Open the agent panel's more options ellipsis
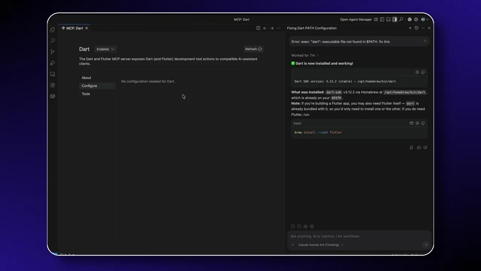Screen dimensions: 481x271 pyautogui.click(x=423, y=28)
